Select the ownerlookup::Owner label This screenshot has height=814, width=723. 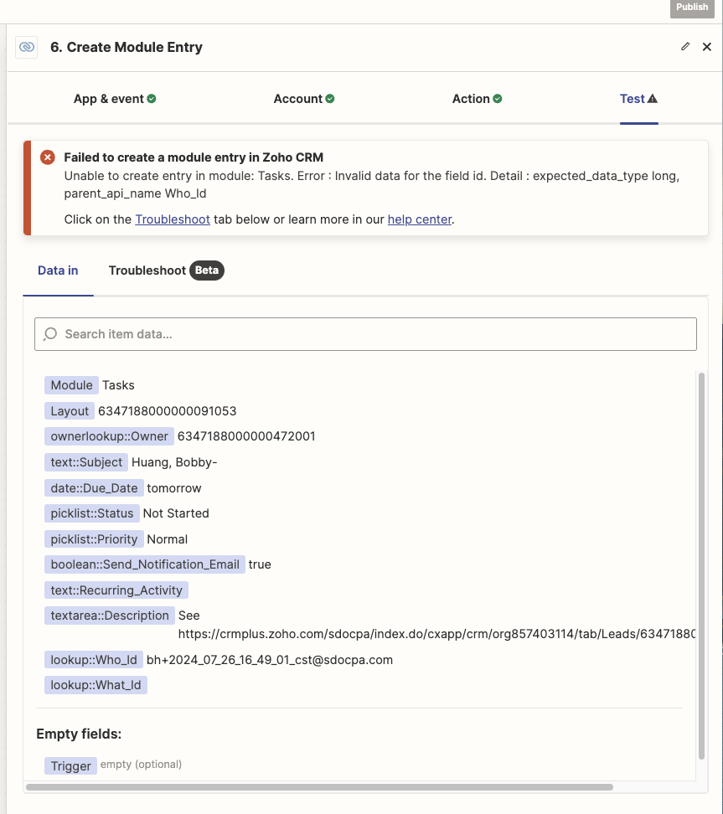[109, 436]
